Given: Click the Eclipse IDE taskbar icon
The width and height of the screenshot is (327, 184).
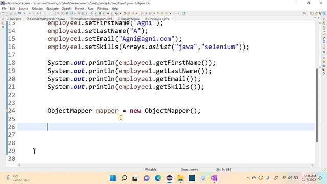Looking at the screenshot, I should [x=169, y=178].
